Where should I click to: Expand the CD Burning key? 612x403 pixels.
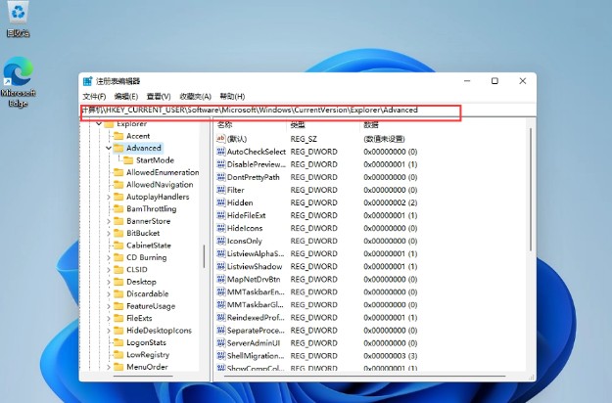pyautogui.click(x=109, y=257)
